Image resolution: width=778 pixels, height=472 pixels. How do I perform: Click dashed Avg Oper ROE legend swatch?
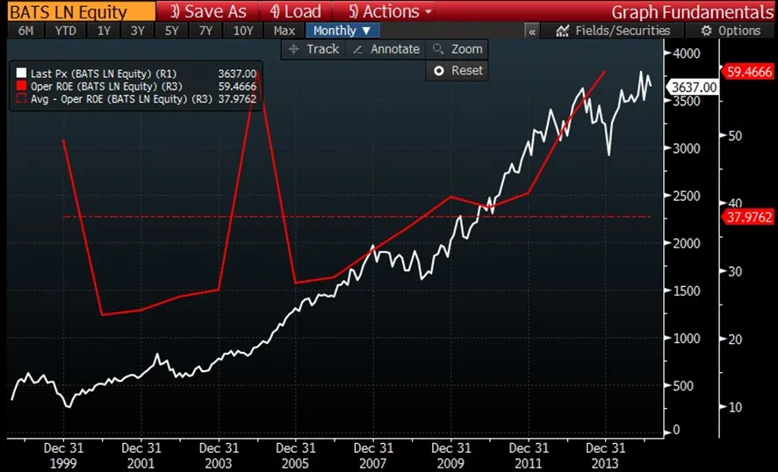pyautogui.click(x=19, y=99)
